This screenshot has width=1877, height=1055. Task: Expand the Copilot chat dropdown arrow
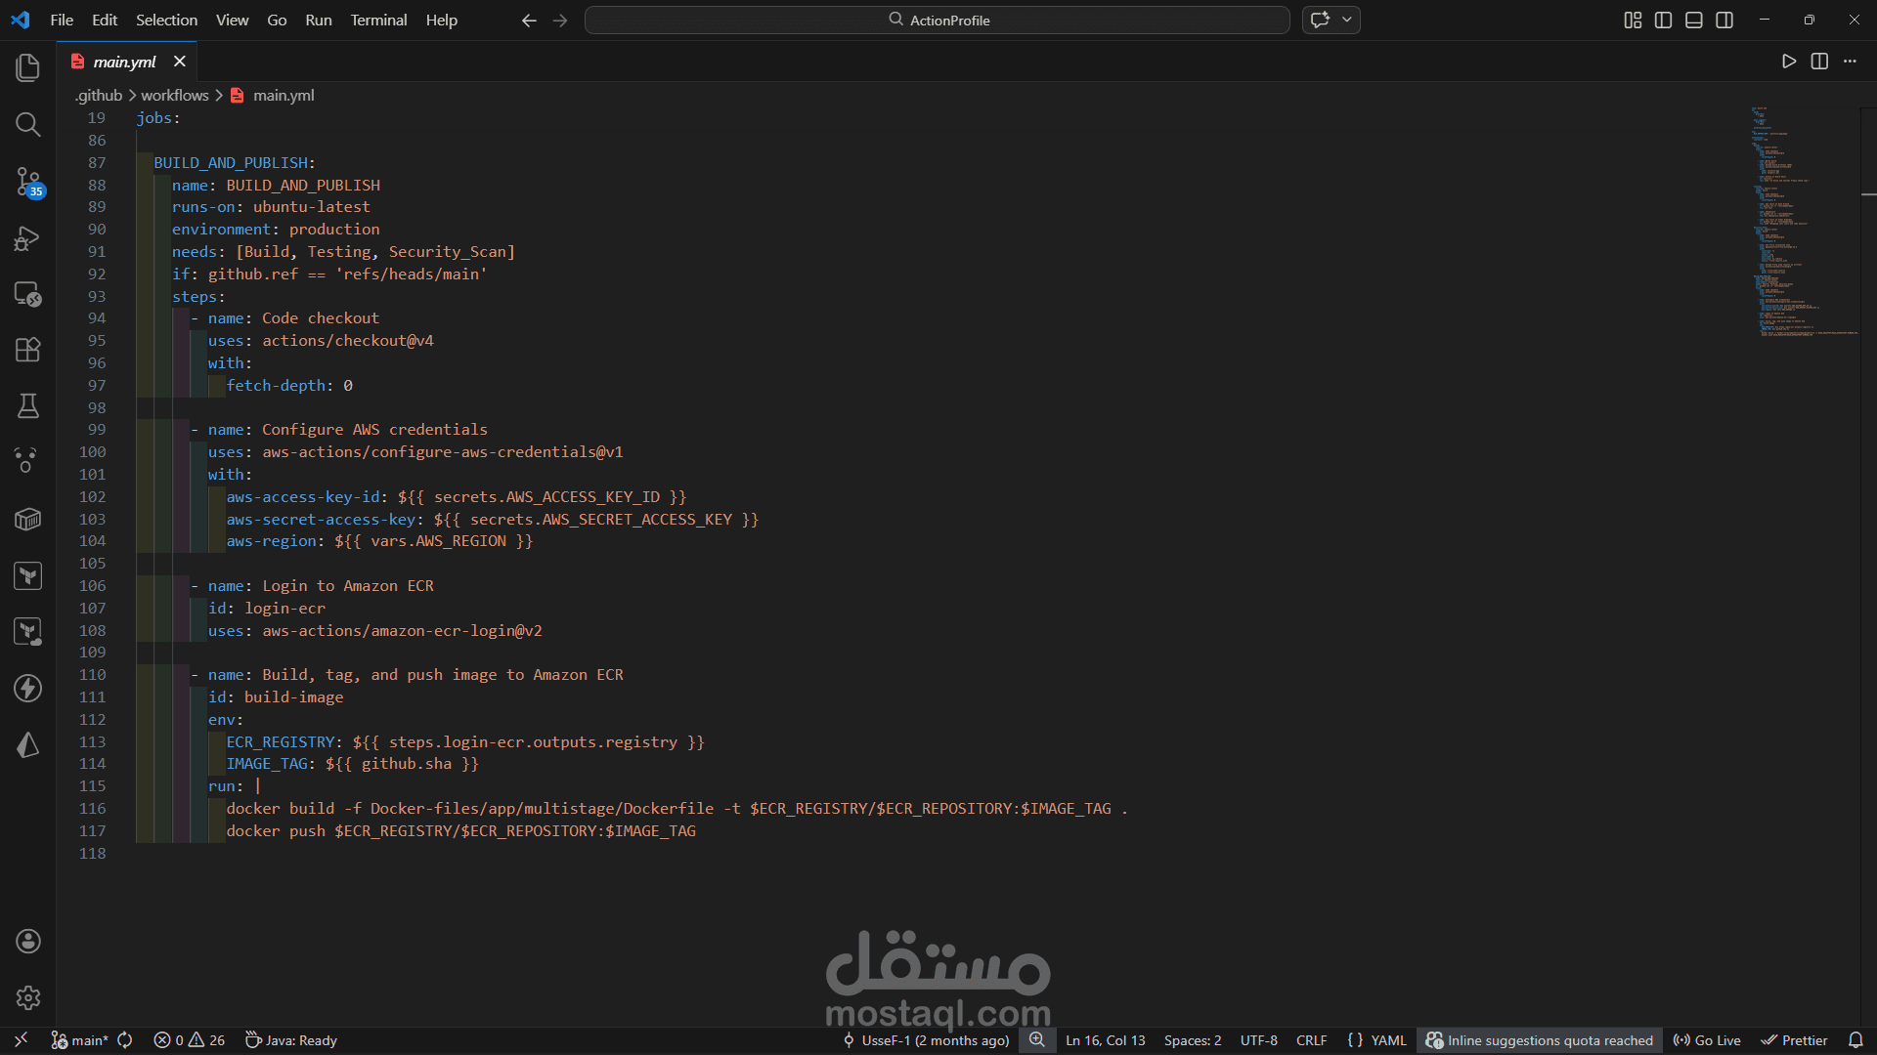(x=1347, y=20)
